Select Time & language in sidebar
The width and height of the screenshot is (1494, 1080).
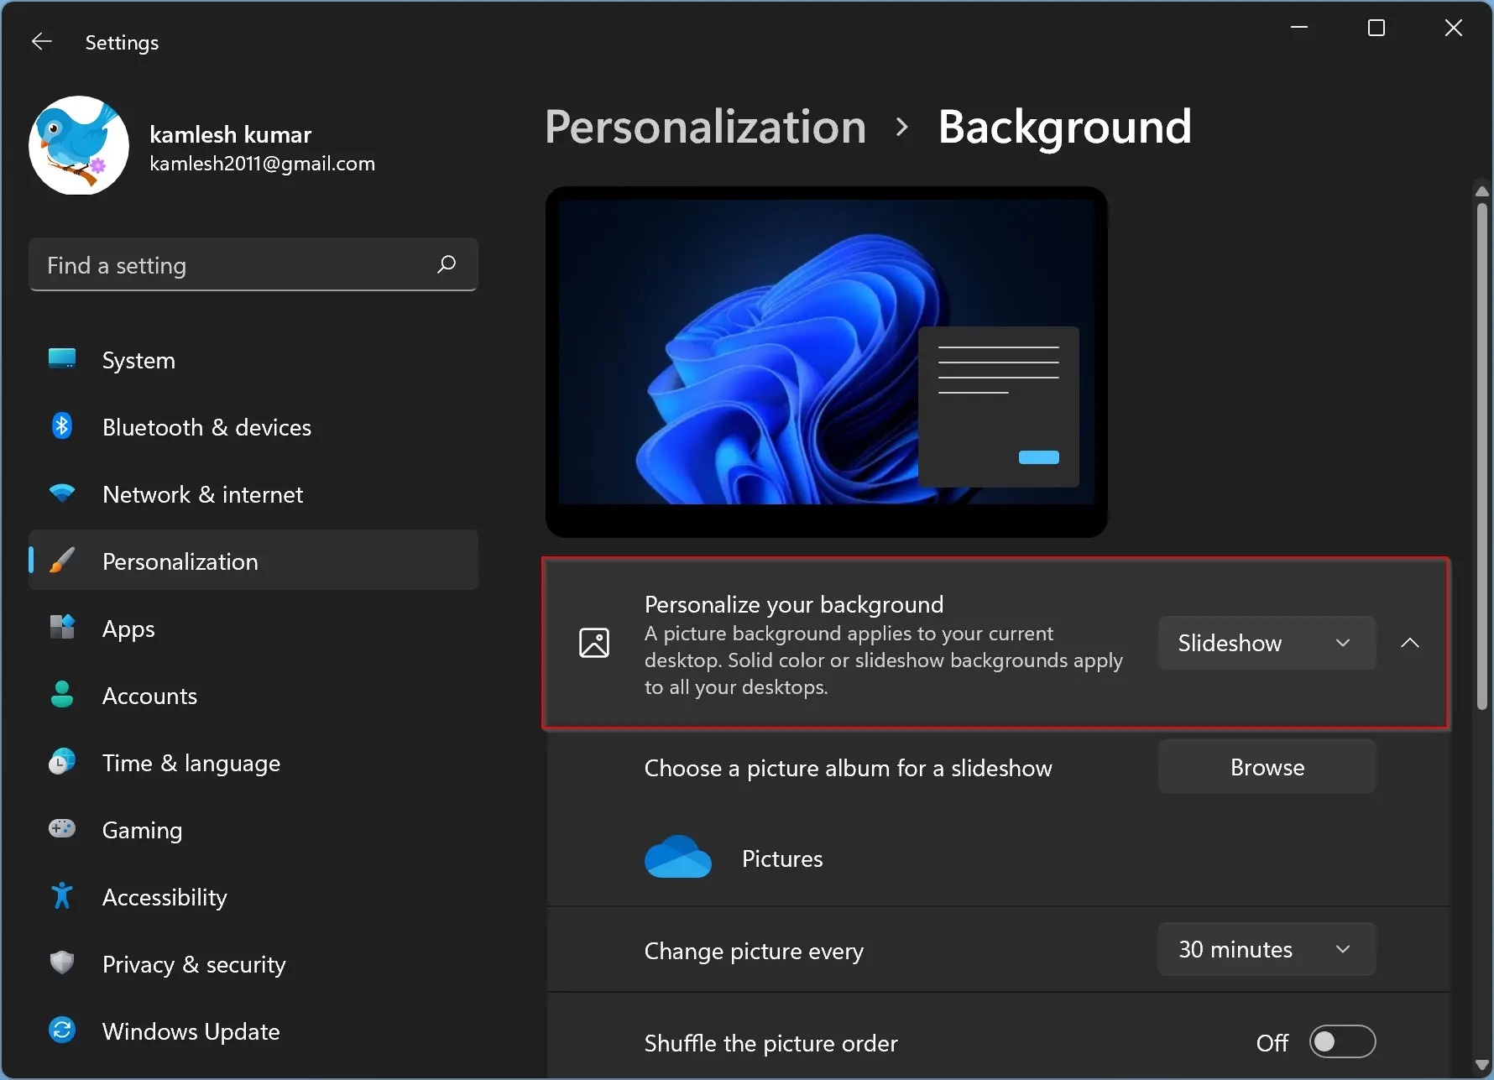tap(191, 763)
